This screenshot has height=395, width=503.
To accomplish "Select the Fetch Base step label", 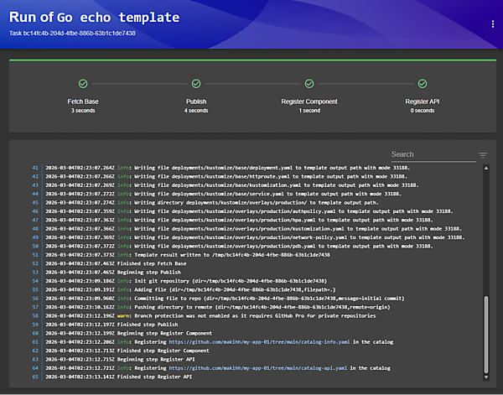I will point(83,101).
